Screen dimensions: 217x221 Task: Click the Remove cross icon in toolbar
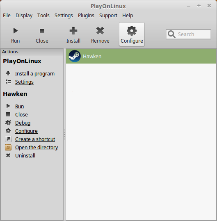100,31
